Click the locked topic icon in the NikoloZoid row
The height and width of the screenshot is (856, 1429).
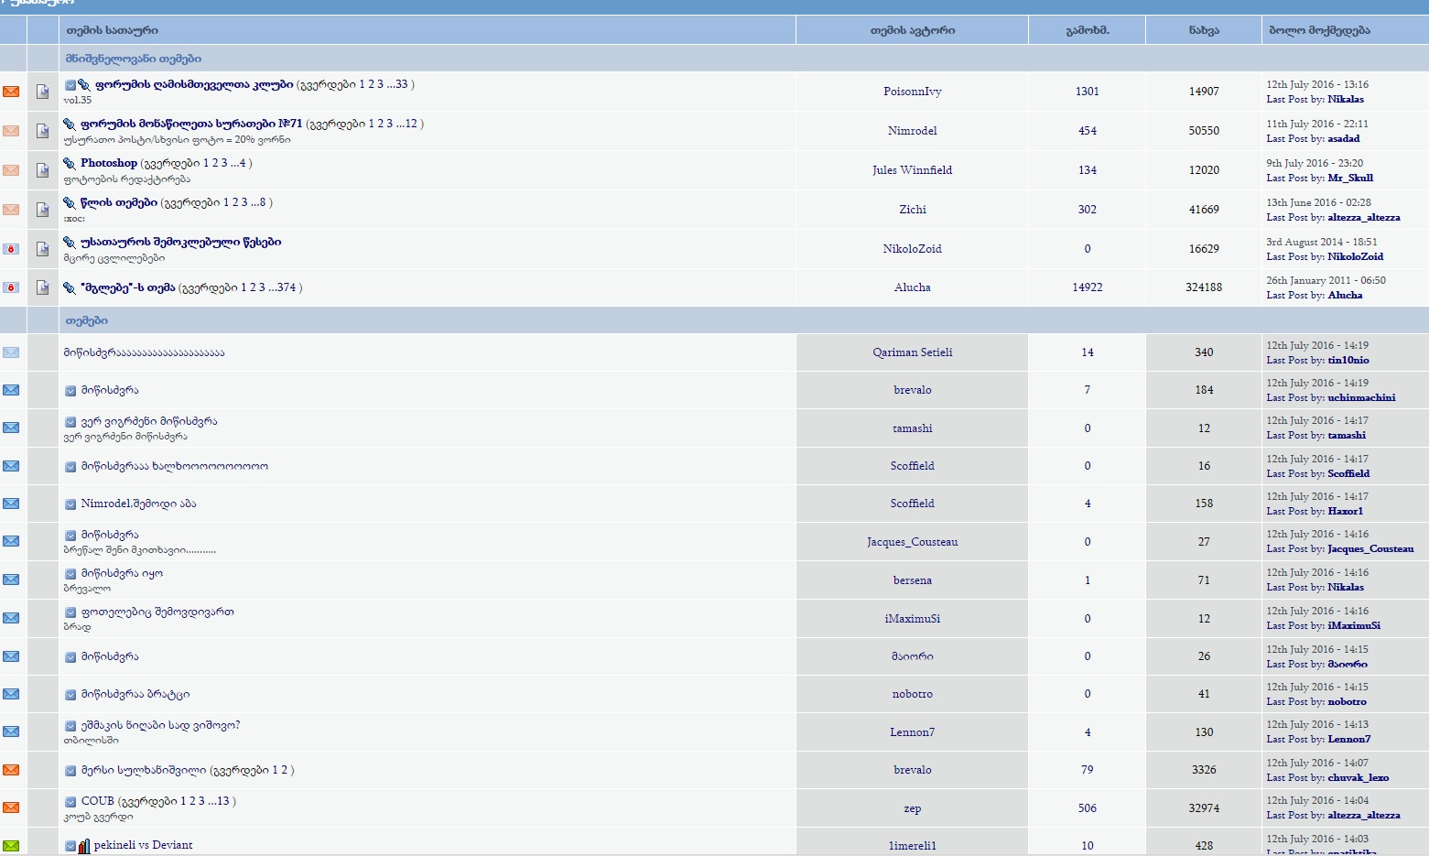coord(11,249)
